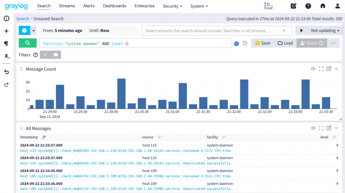Open host-110 Consumed 4.117s CPU time message
Viewport: 345px width, 193px height.
[x=126, y=151]
